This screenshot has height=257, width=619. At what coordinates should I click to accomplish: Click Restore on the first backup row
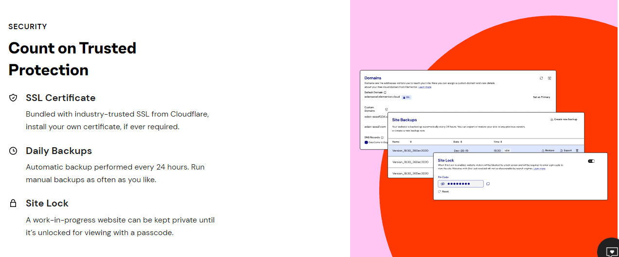[548, 151]
